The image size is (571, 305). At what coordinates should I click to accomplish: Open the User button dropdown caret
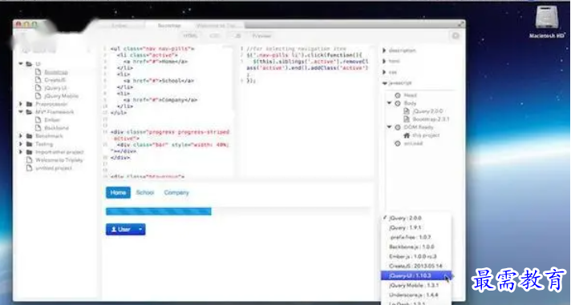(x=140, y=229)
